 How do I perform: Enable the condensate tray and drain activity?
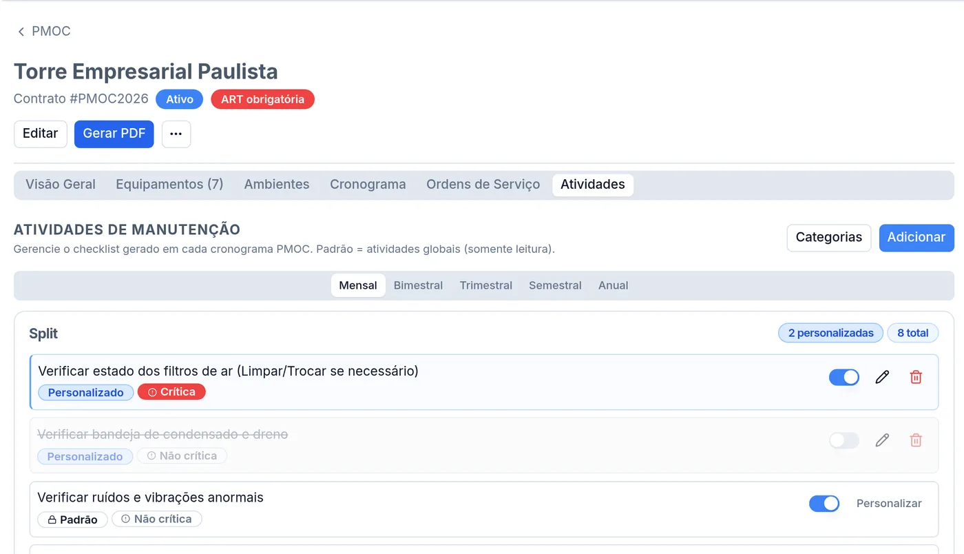[844, 440]
